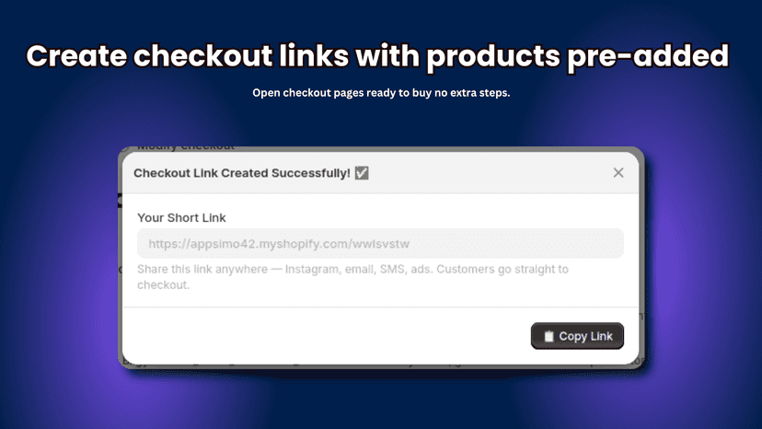762x429 pixels.
Task: Click the Copy Link button
Action: point(577,336)
